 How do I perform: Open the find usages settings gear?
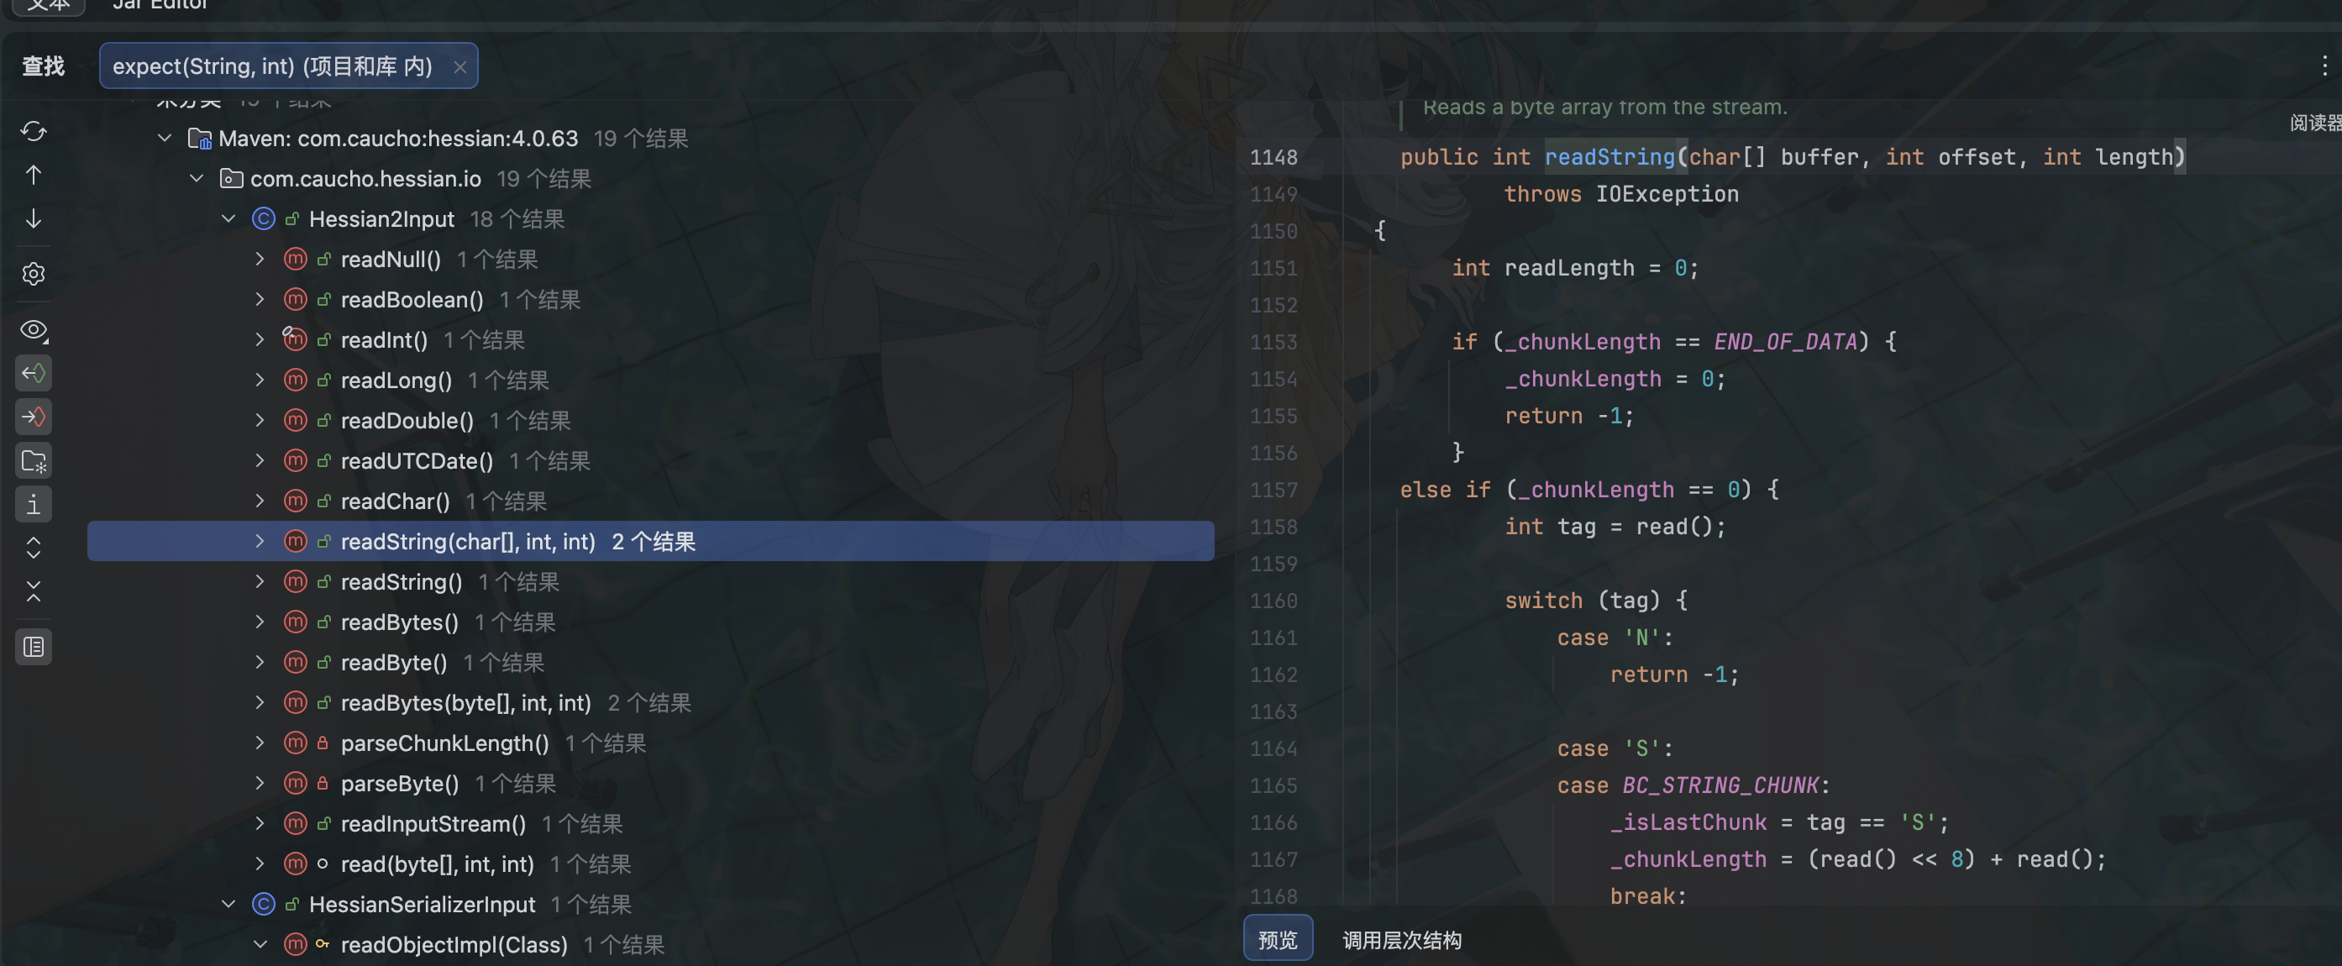point(34,274)
